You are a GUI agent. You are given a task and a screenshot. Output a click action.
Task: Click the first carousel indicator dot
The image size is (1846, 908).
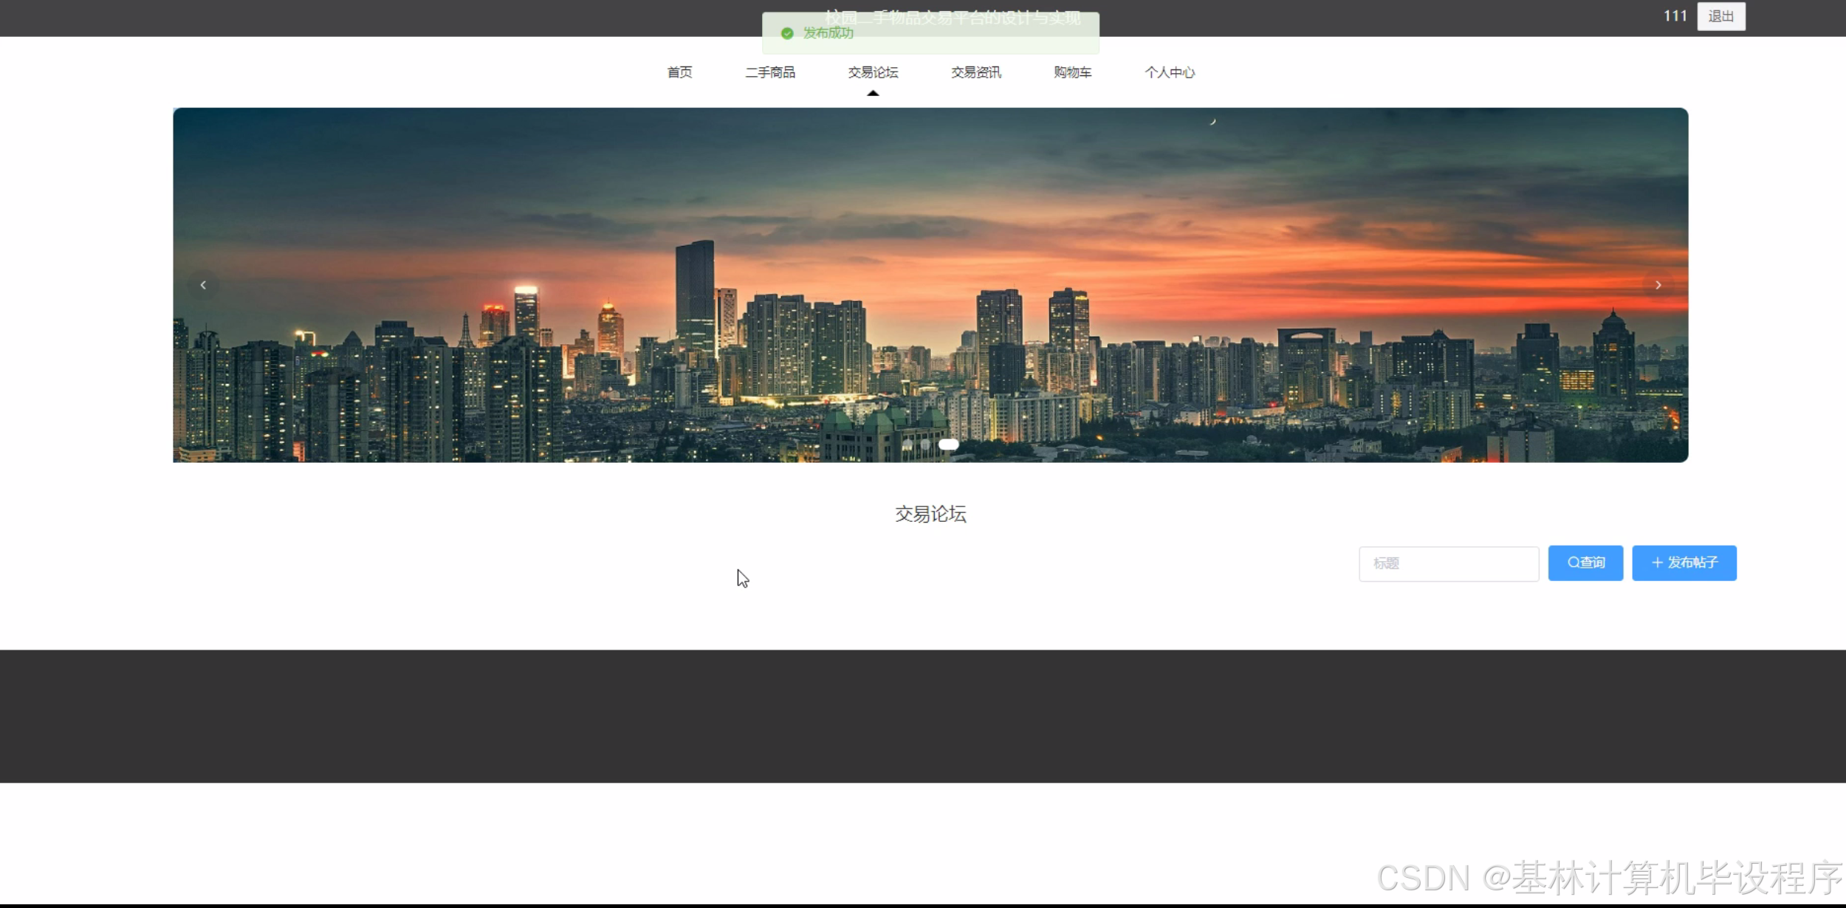907,444
